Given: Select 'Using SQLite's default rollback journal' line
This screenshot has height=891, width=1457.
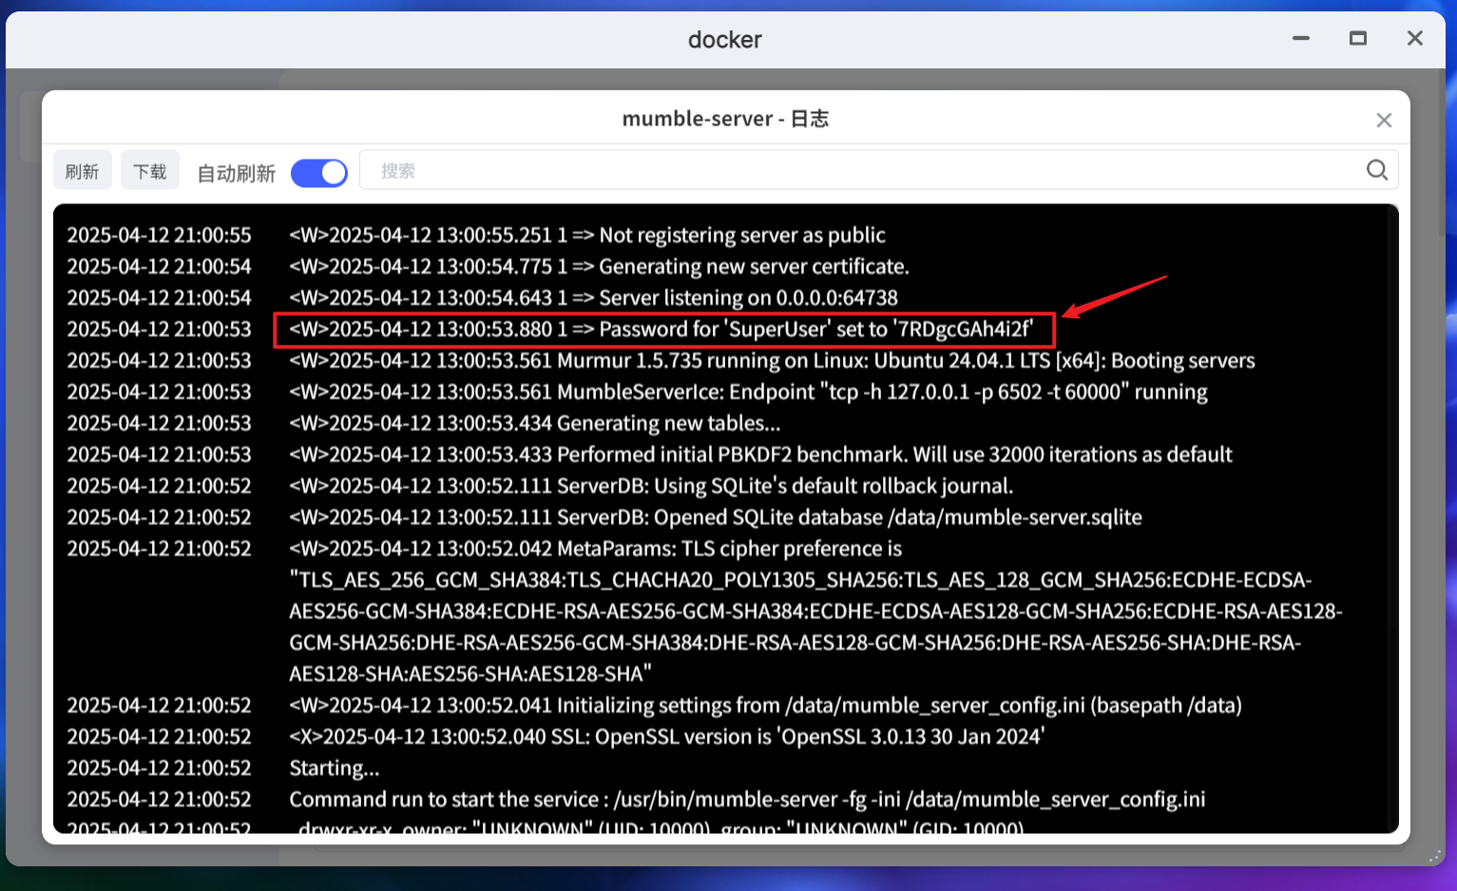Looking at the screenshot, I should 651,485.
